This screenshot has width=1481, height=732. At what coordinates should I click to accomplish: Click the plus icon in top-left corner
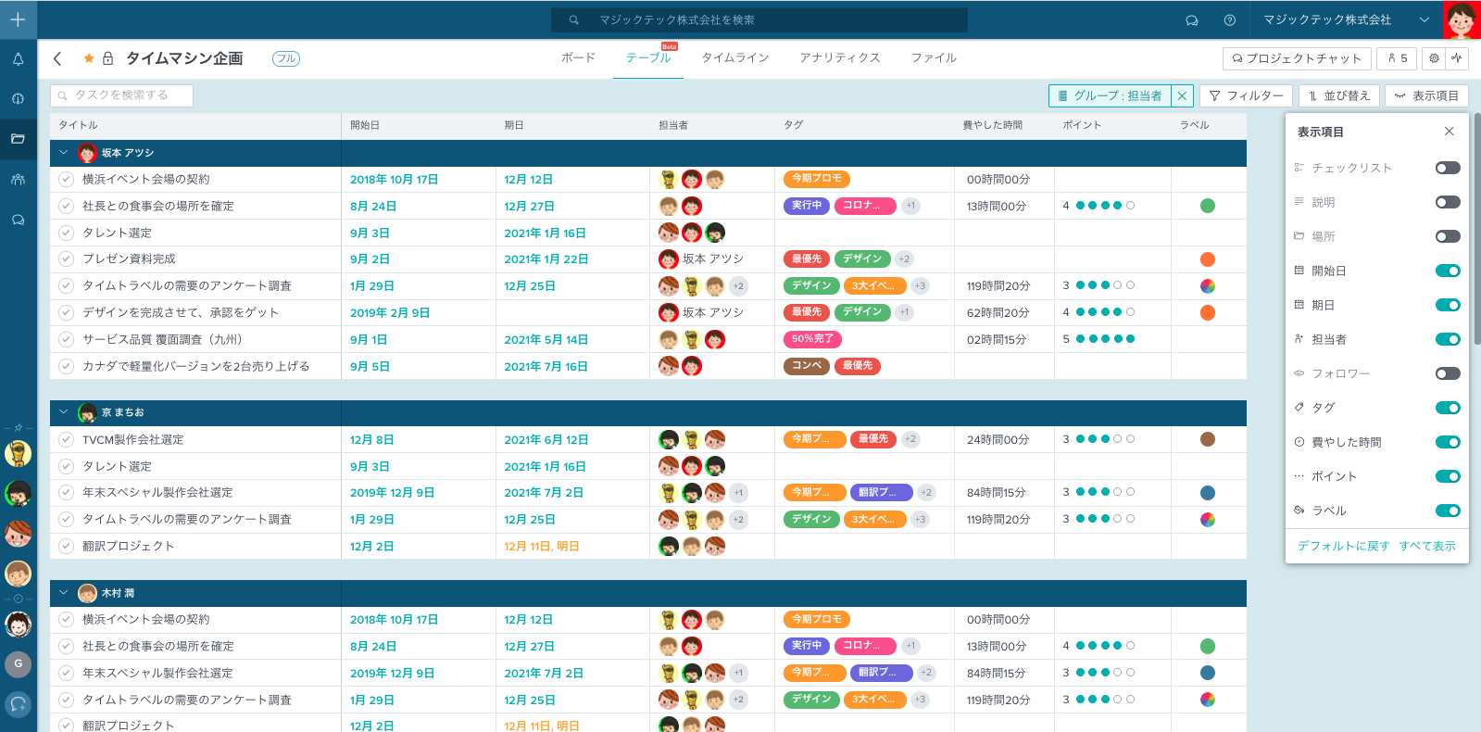[x=18, y=19]
